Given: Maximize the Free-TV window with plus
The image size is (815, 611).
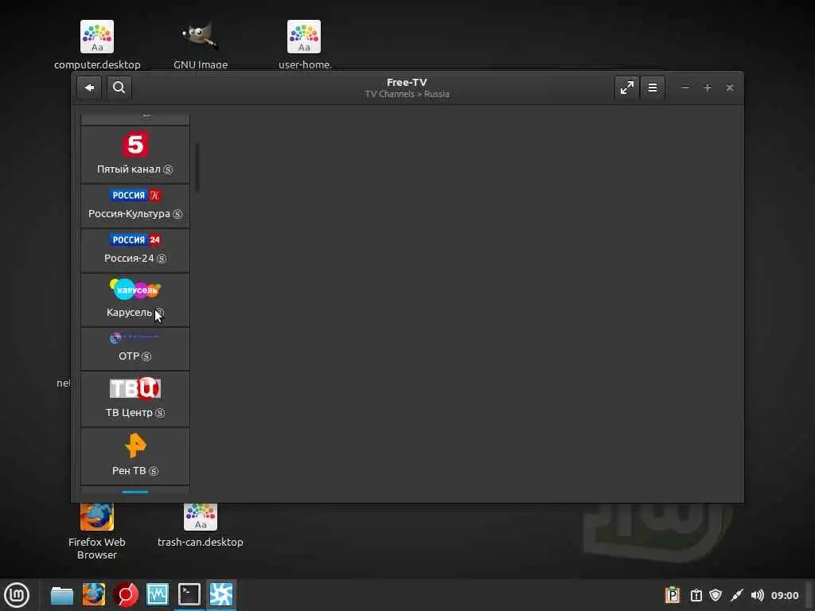Looking at the screenshot, I should coord(708,88).
